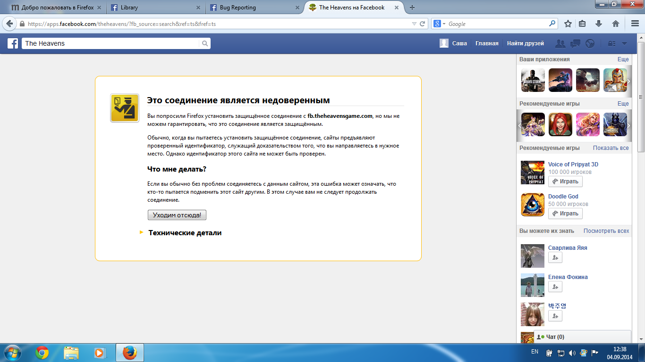This screenshot has width=645, height=362.
Task: Open the Downloads arrow icon
Action: point(599,24)
